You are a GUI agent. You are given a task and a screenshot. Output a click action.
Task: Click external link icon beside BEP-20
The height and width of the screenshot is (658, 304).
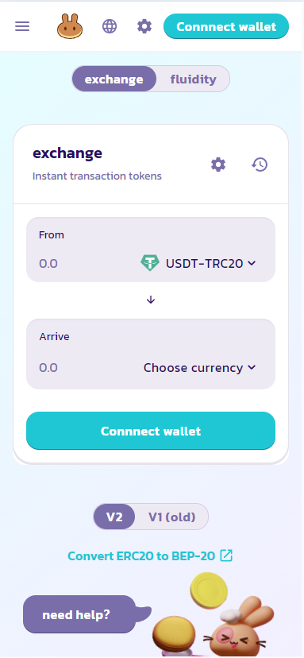tap(226, 555)
